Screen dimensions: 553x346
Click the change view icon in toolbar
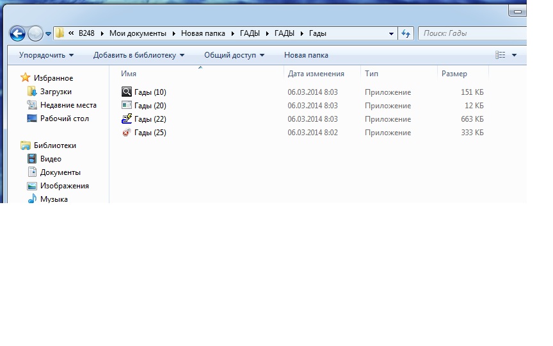tap(501, 55)
